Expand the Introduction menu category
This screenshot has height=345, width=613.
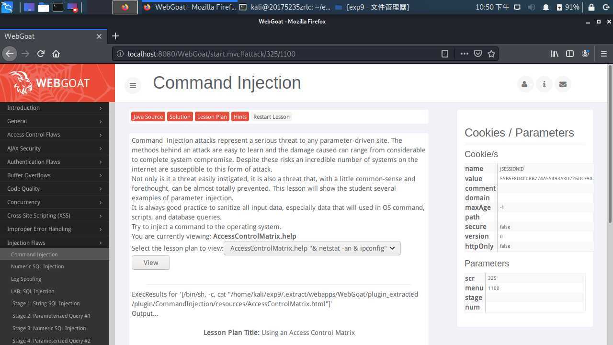pyautogui.click(x=55, y=108)
